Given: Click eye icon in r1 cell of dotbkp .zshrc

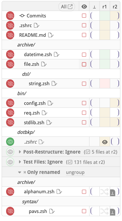Looking at the screenshot, I should tap(105, 142).
